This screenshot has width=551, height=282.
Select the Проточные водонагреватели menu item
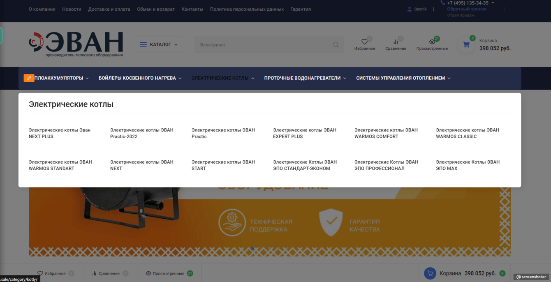click(x=302, y=78)
